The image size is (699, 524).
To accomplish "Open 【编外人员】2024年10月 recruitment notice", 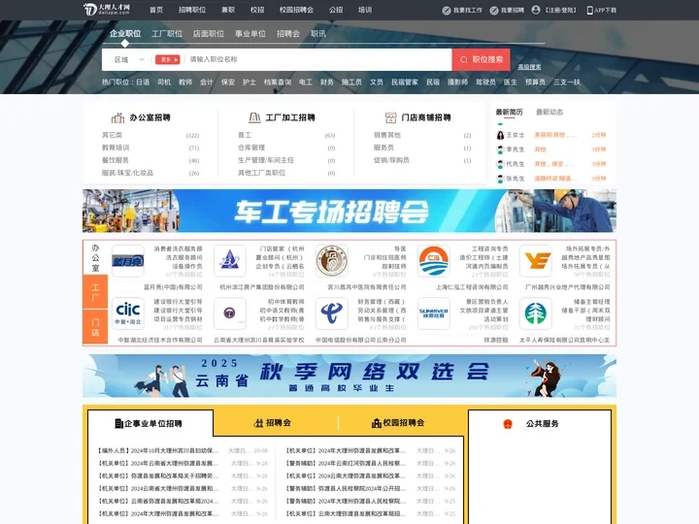I will pos(158,450).
